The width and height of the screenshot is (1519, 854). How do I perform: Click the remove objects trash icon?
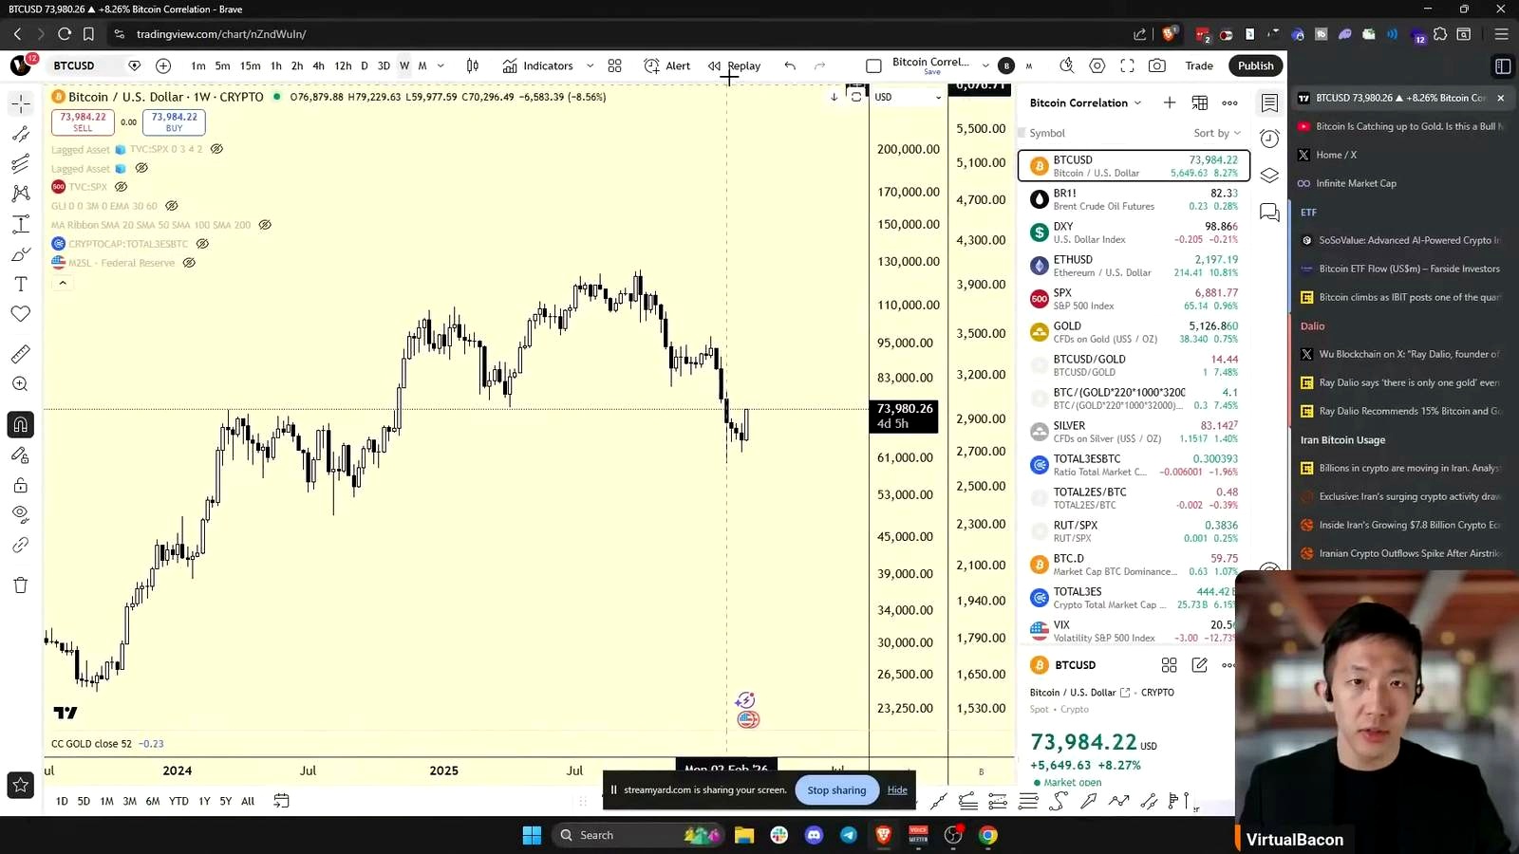pyautogui.click(x=20, y=585)
